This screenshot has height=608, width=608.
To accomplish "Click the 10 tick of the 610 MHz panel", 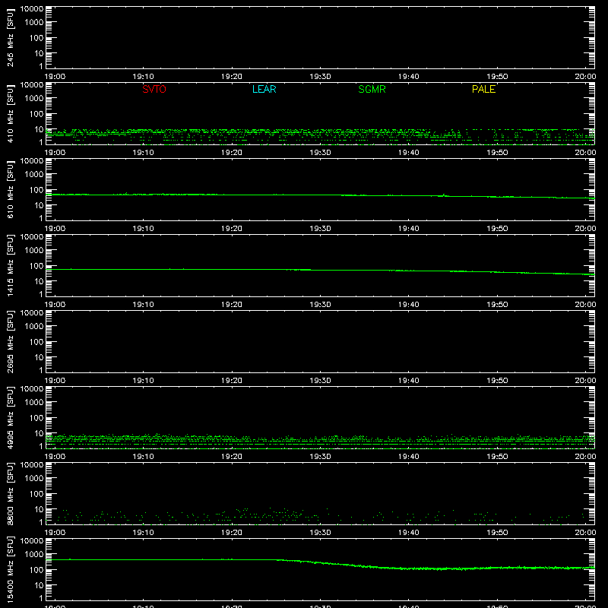I will click(39, 205).
